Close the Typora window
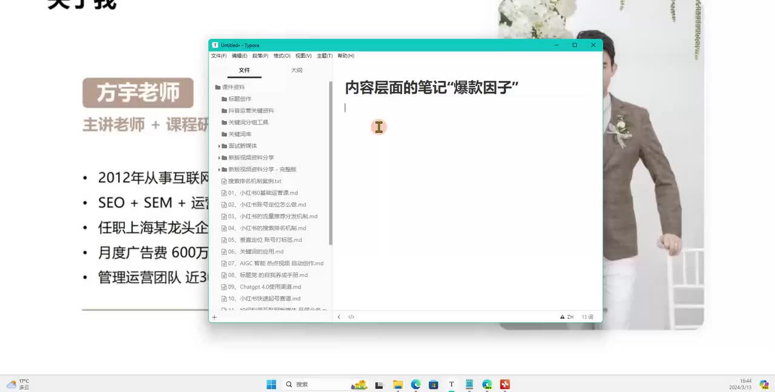775x392 pixels. coord(593,45)
